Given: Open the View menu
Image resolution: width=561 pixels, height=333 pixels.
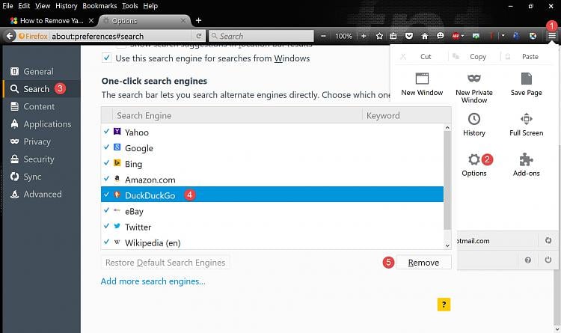Looking at the screenshot, I should pyautogui.click(x=43, y=6).
